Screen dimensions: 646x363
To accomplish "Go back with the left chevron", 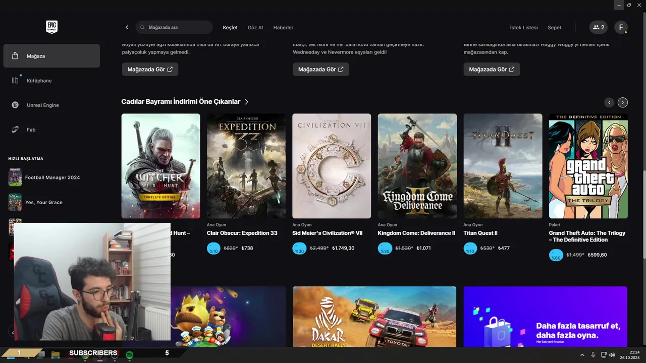I will click(127, 27).
